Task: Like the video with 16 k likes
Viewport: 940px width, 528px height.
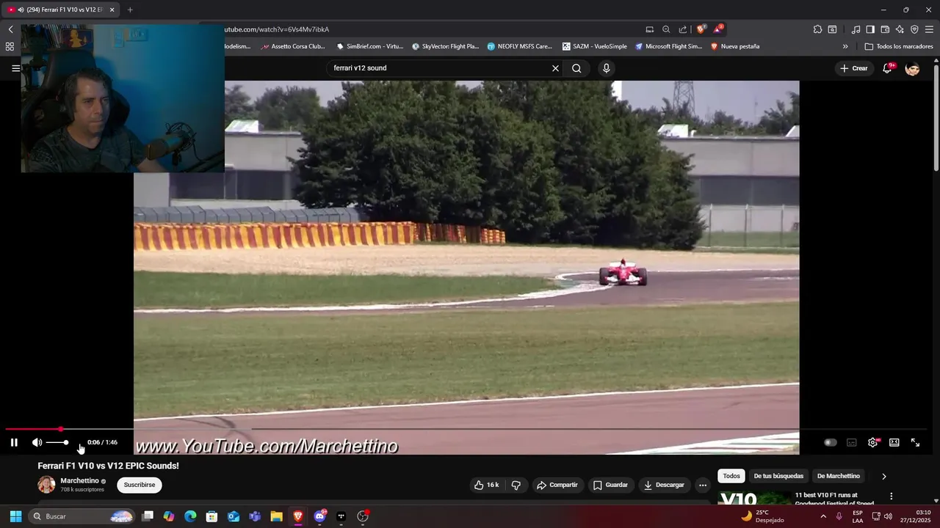Action: coord(486,485)
